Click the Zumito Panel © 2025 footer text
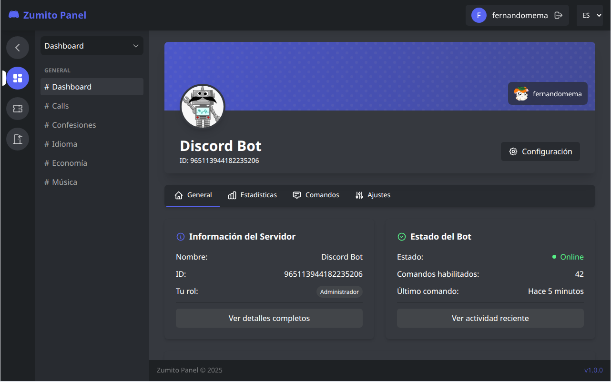 pos(190,370)
